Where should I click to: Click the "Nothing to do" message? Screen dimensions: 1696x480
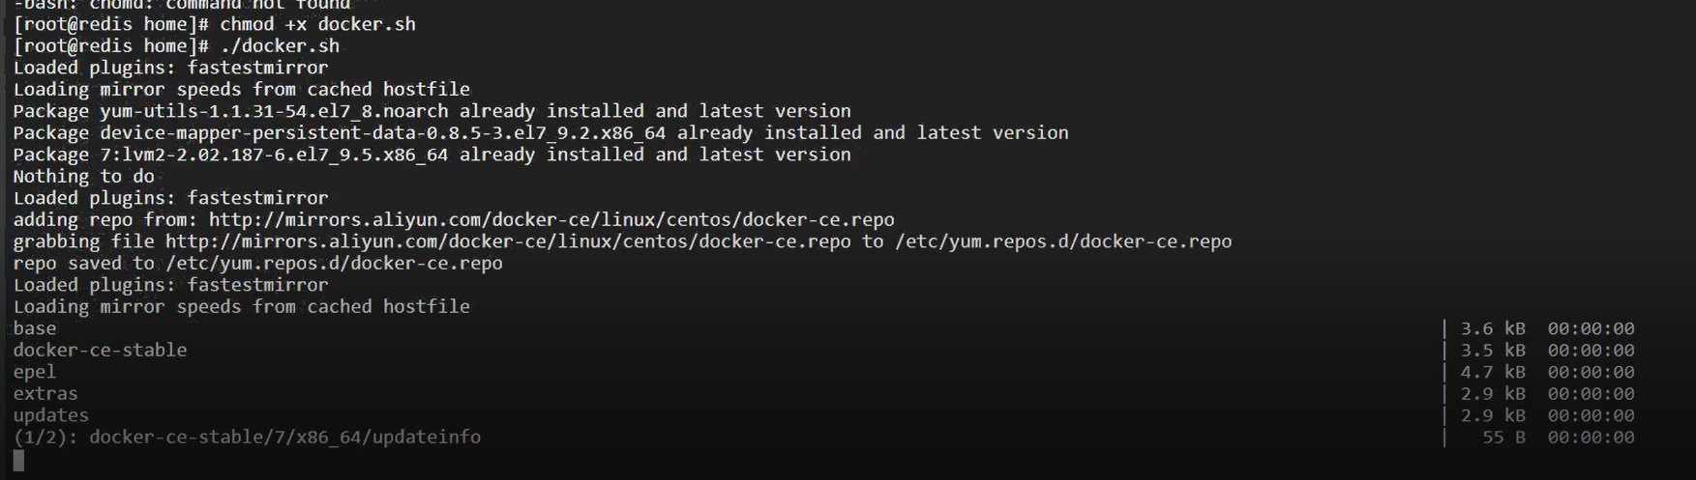pyautogui.click(x=83, y=176)
